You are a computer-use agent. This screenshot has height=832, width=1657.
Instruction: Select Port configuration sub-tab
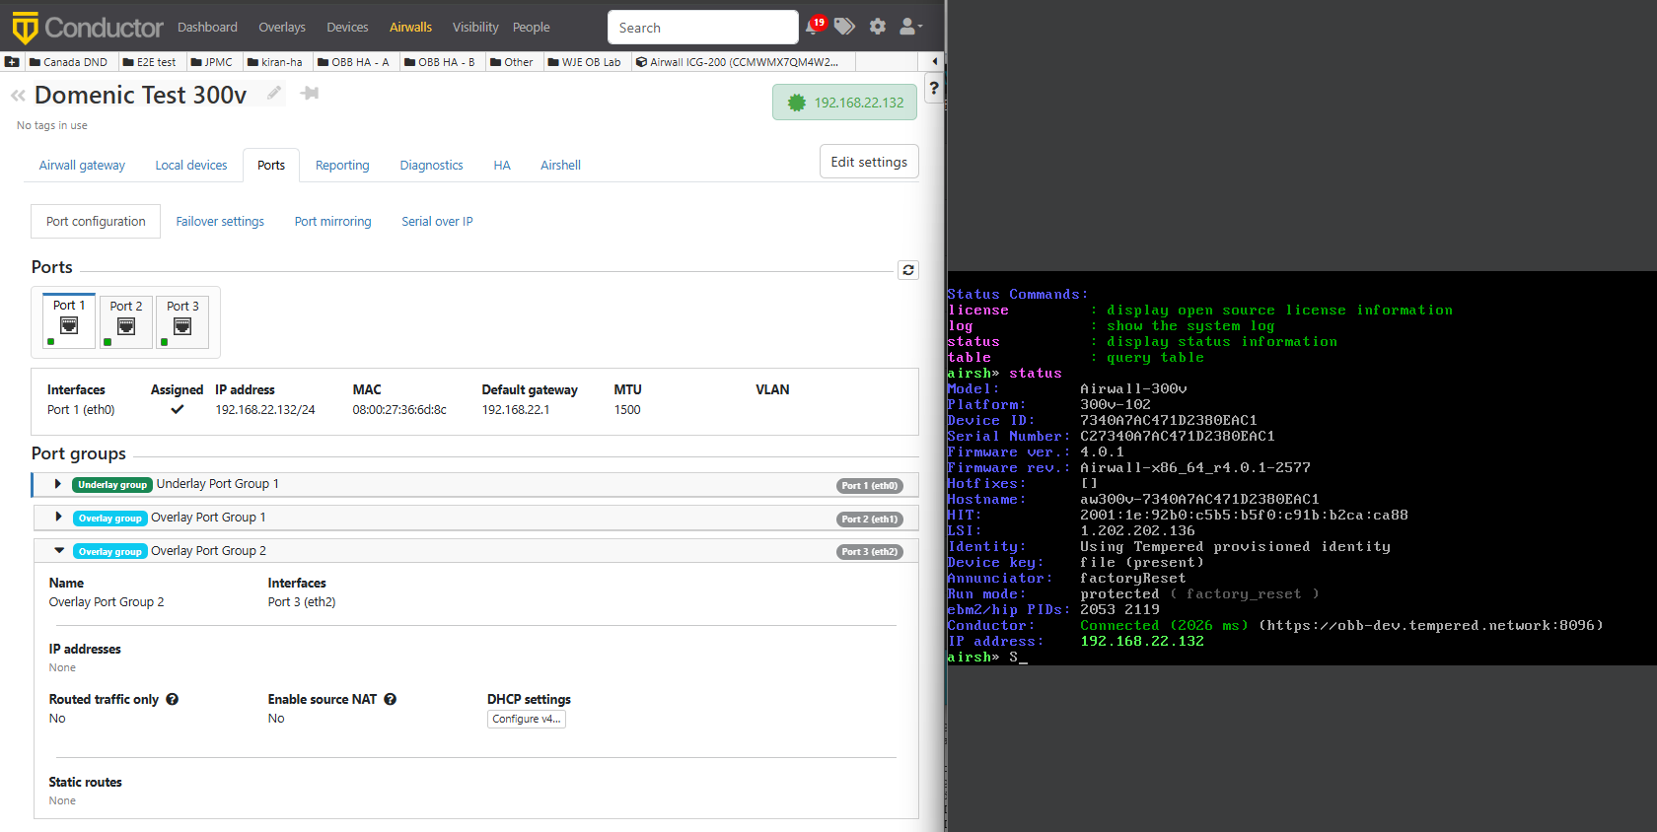coord(96,221)
